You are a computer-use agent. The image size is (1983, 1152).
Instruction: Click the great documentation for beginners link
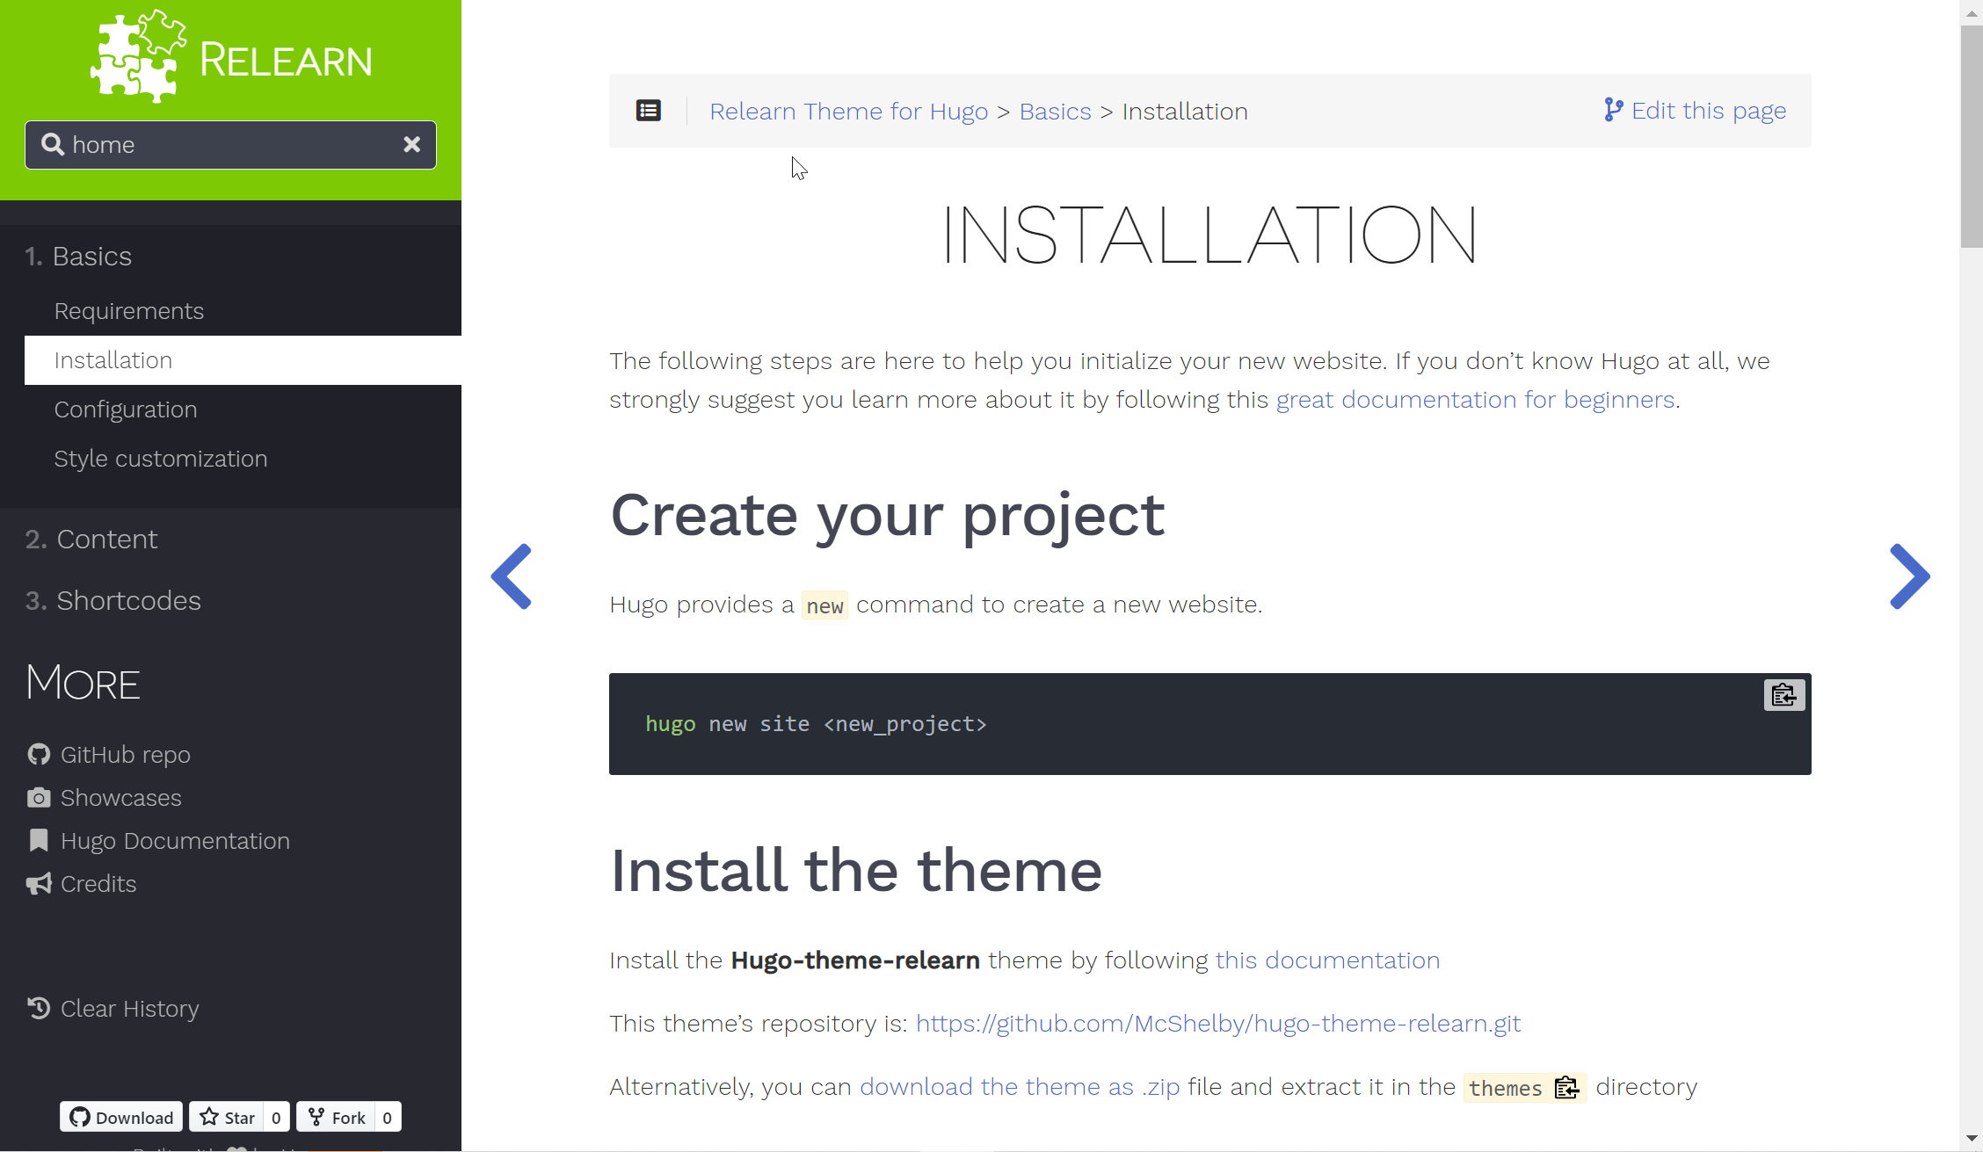pos(1474,398)
